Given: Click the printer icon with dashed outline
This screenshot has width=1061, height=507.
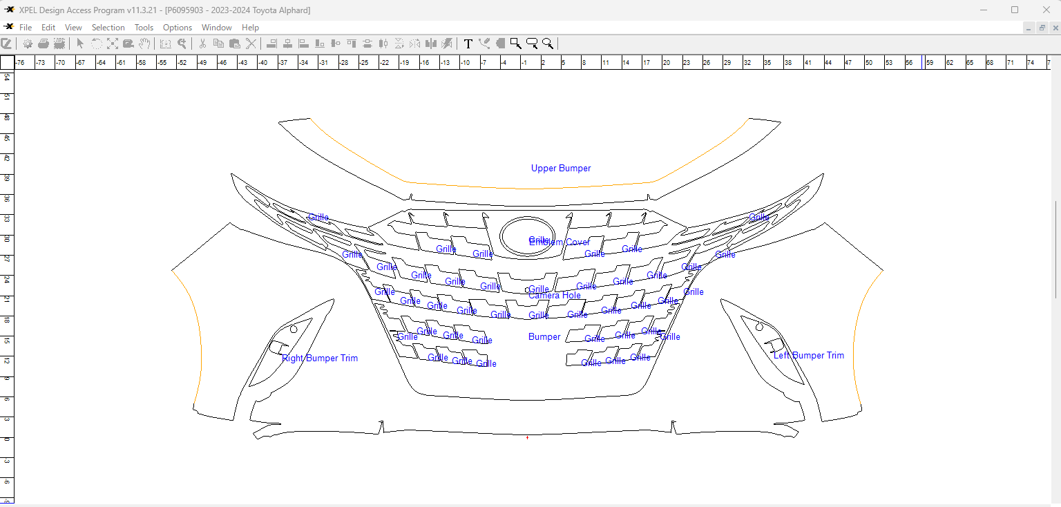Looking at the screenshot, I should click(59, 44).
